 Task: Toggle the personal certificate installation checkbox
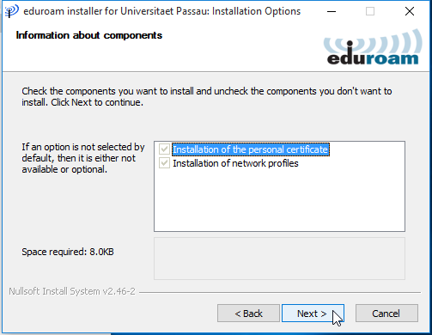click(x=164, y=149)
